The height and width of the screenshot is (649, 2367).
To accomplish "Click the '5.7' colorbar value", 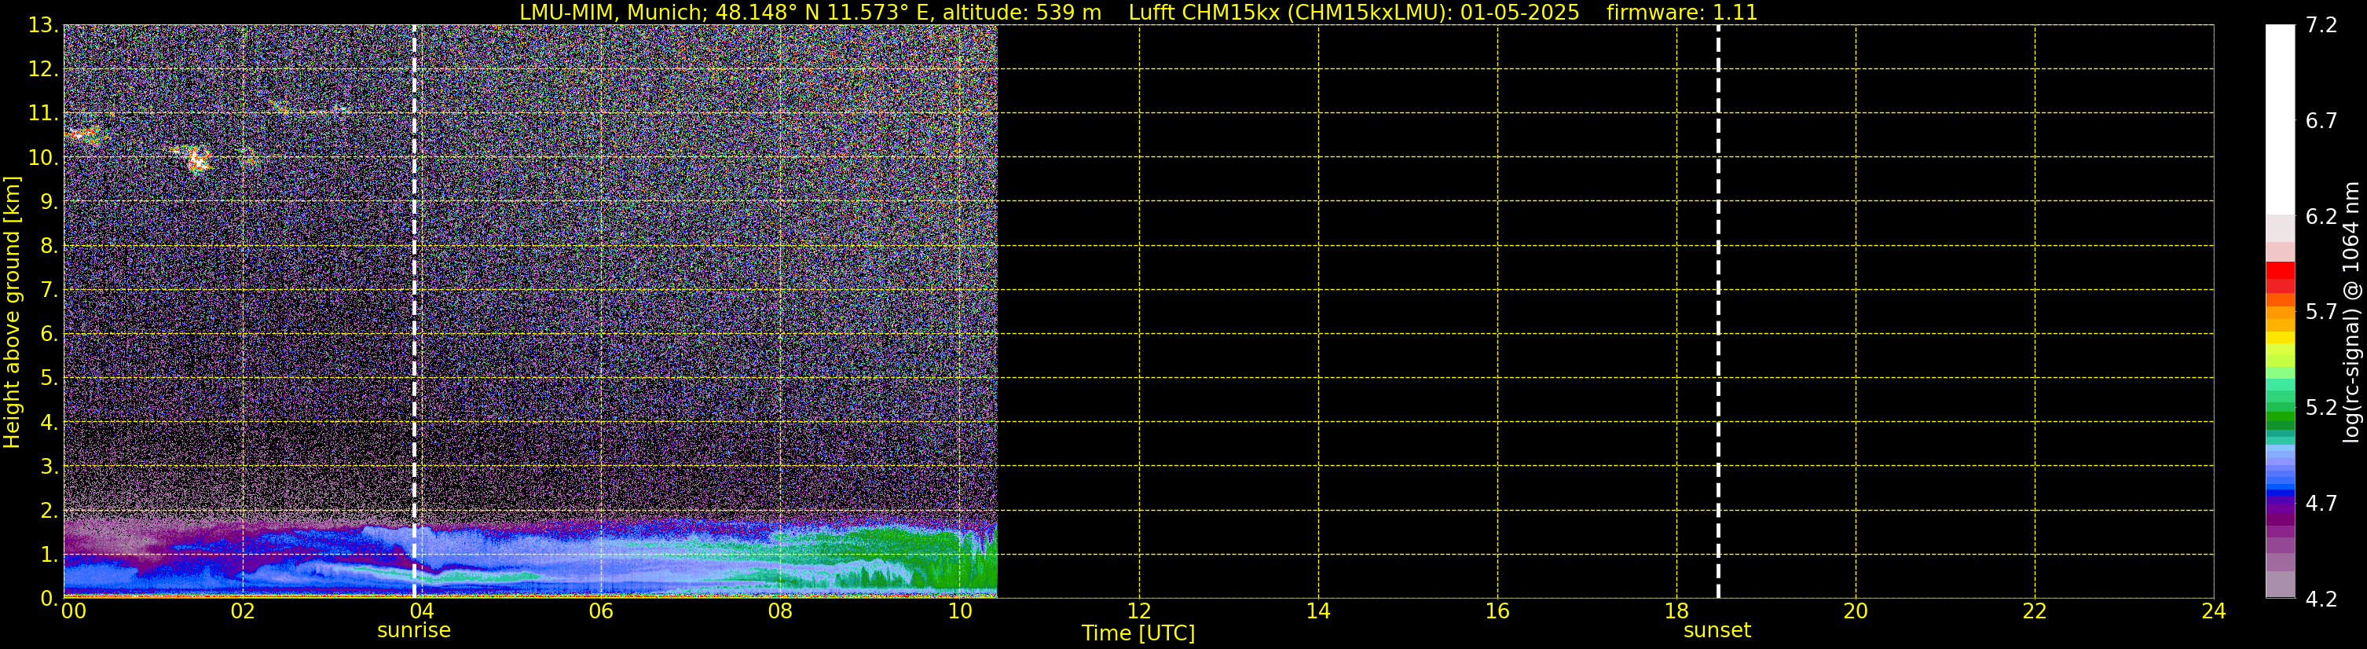I will pyautogui.click(x=2321, y=312).
